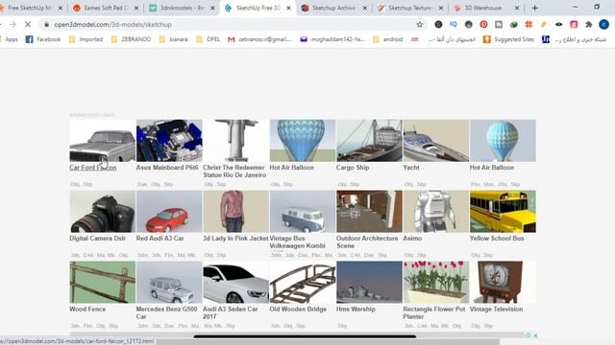Click the Hms Warship thumbnail image
Viewport: 615px width, 345px height.
tap(369, 283)
